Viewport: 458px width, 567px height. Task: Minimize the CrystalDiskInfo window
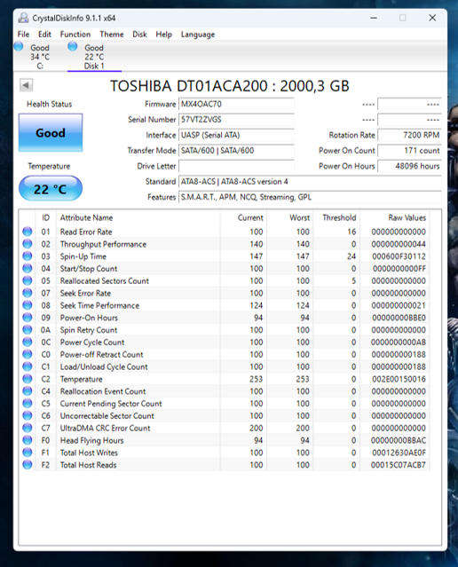pyautogui.click(x=374, y=18)
